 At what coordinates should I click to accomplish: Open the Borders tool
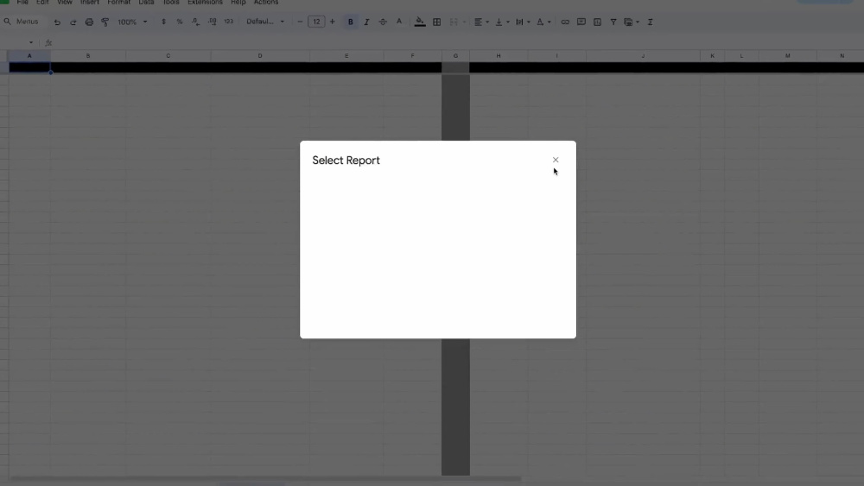pyautogui.click(x=437, y=22)
